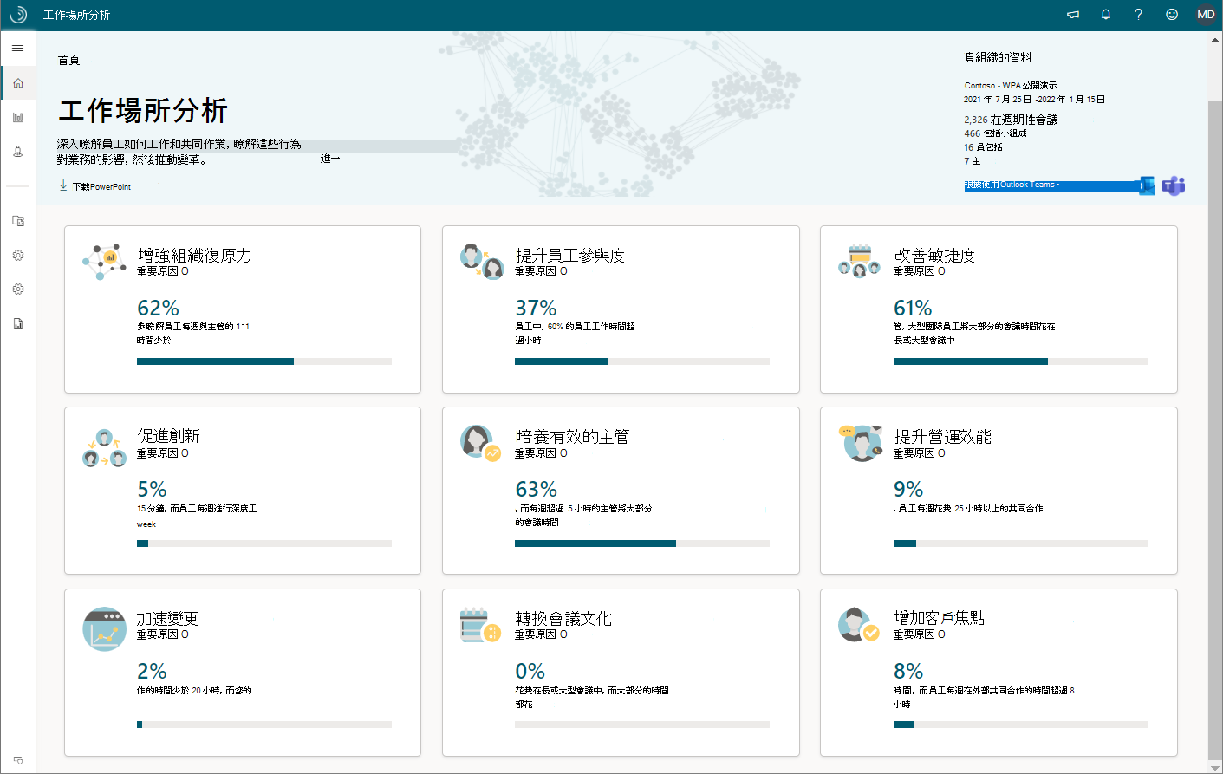This screenshot has height=774, width=1223.
Task: Open the notifications bell in the top bar
Action: coord(1106,15)
